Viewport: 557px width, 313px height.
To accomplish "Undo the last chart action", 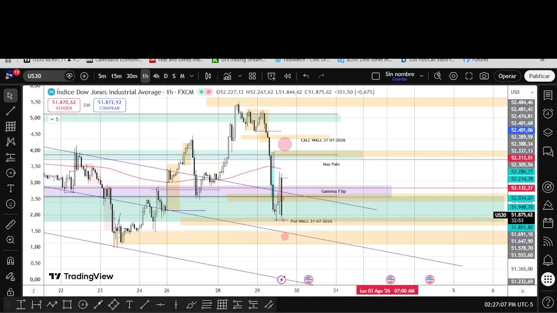I will point(306,76).
